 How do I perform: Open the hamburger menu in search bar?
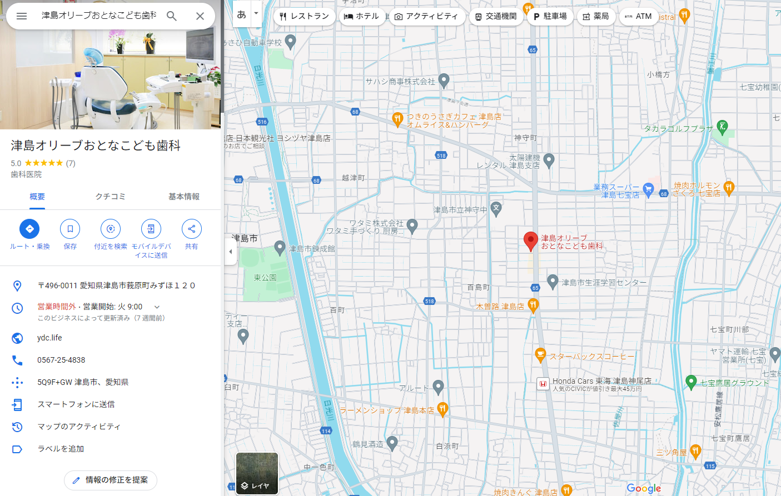(22, 16)
